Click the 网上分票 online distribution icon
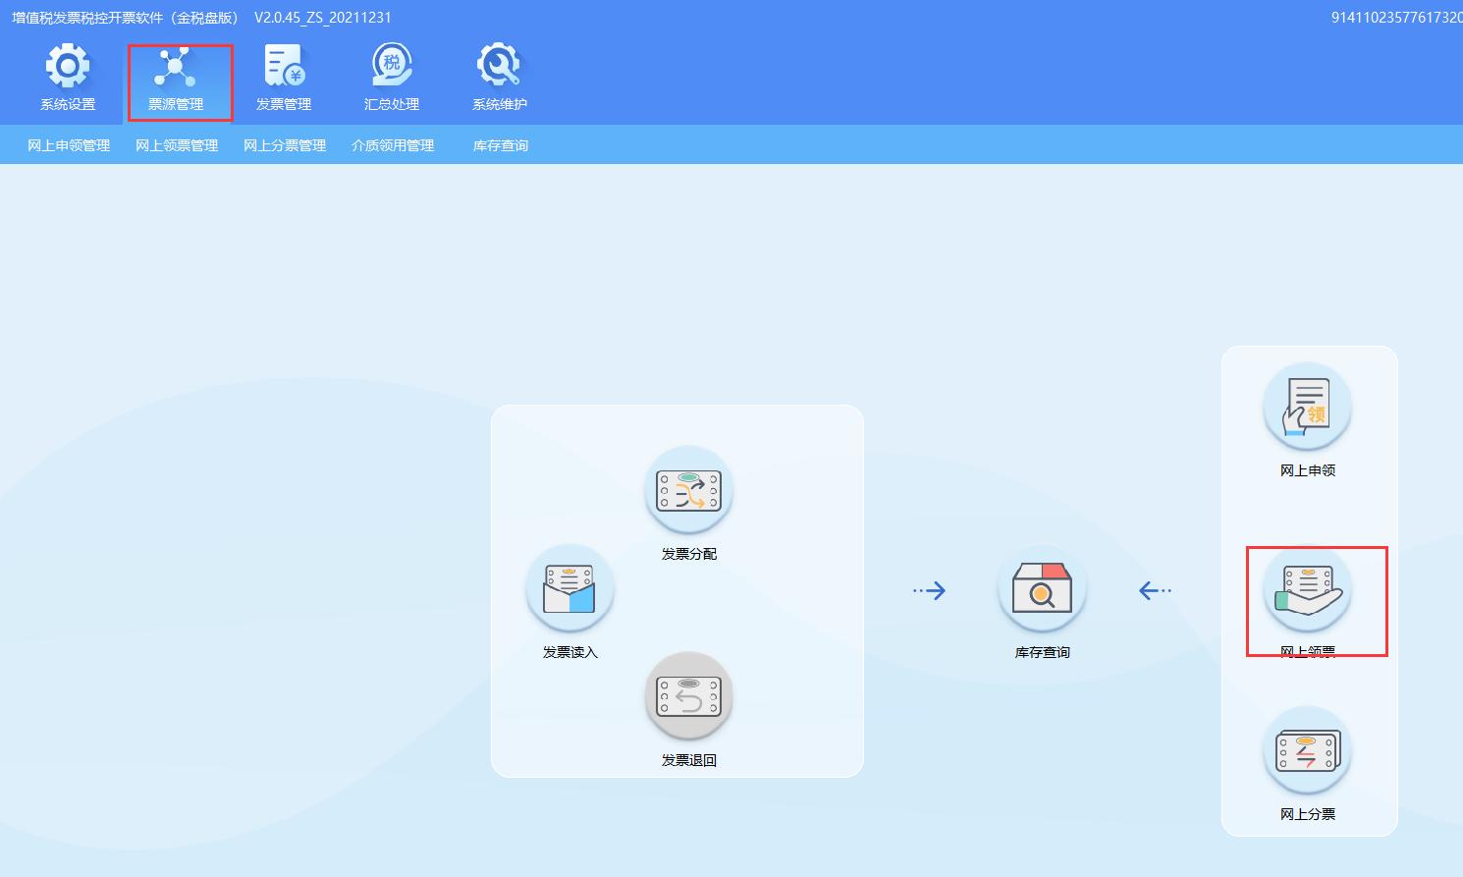 [1308, 749]
